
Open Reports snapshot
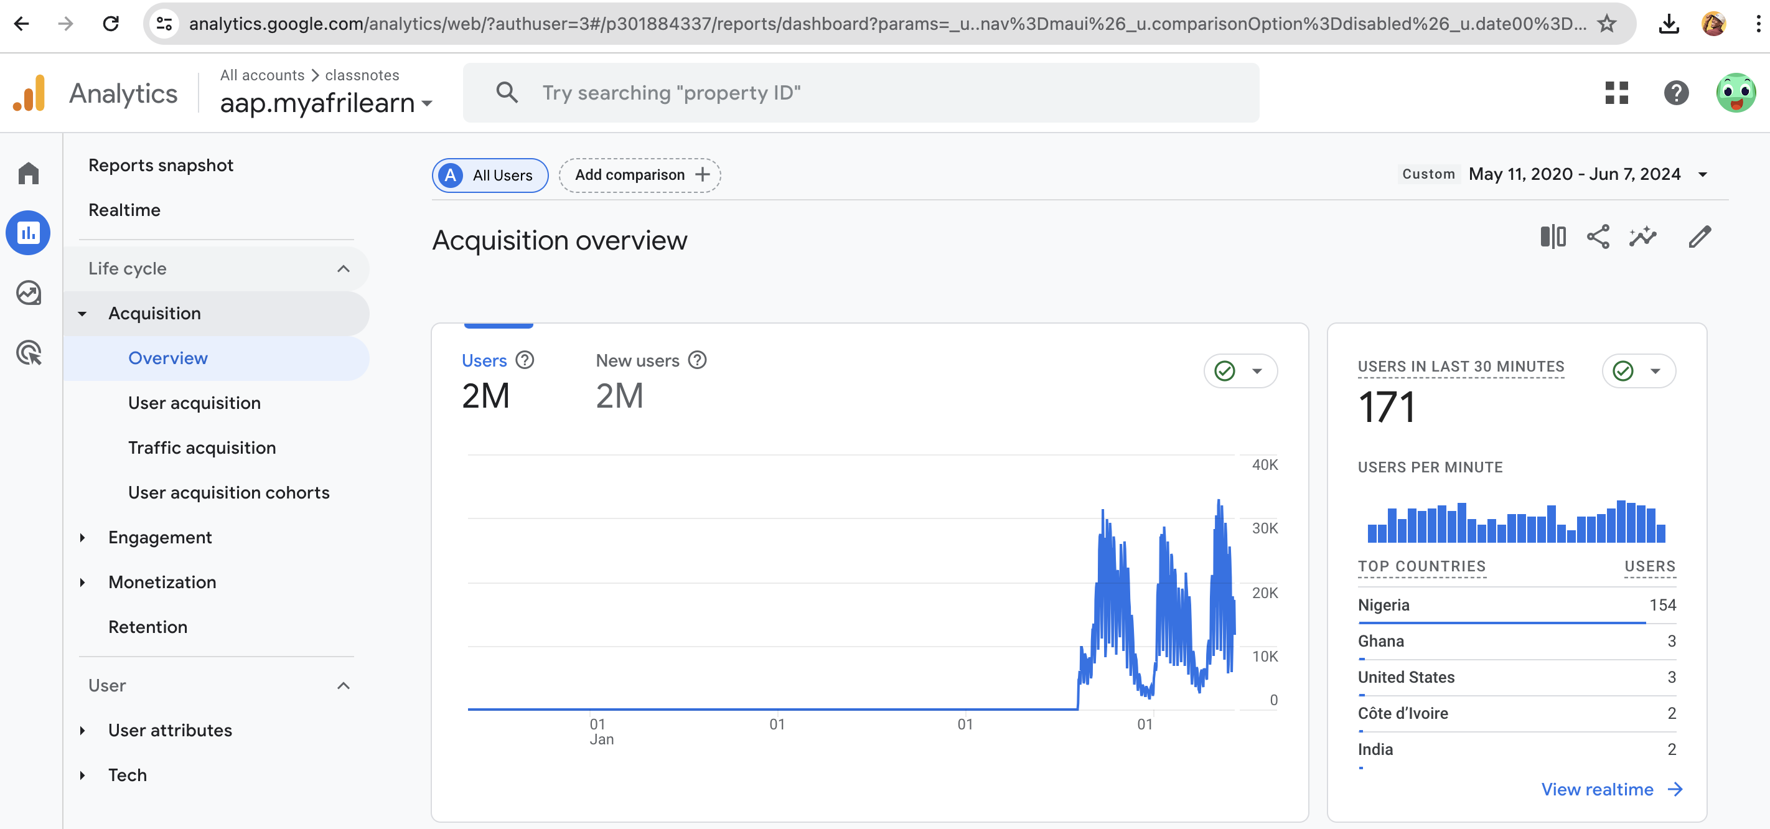[x=161, y=166]
